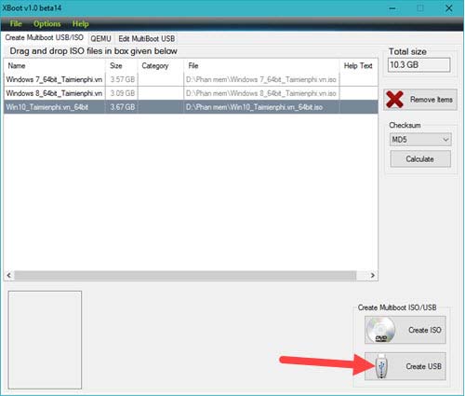The image size is (465, 396).
Task: Minimize the XBoot window
Action: [x=392, y=8]
